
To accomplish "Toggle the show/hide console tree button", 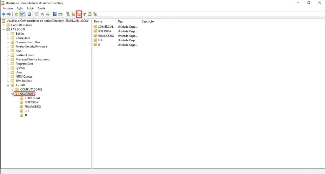I will click(22, 14).
